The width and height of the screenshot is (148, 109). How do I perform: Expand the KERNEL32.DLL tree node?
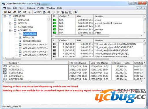click(10, 27)
